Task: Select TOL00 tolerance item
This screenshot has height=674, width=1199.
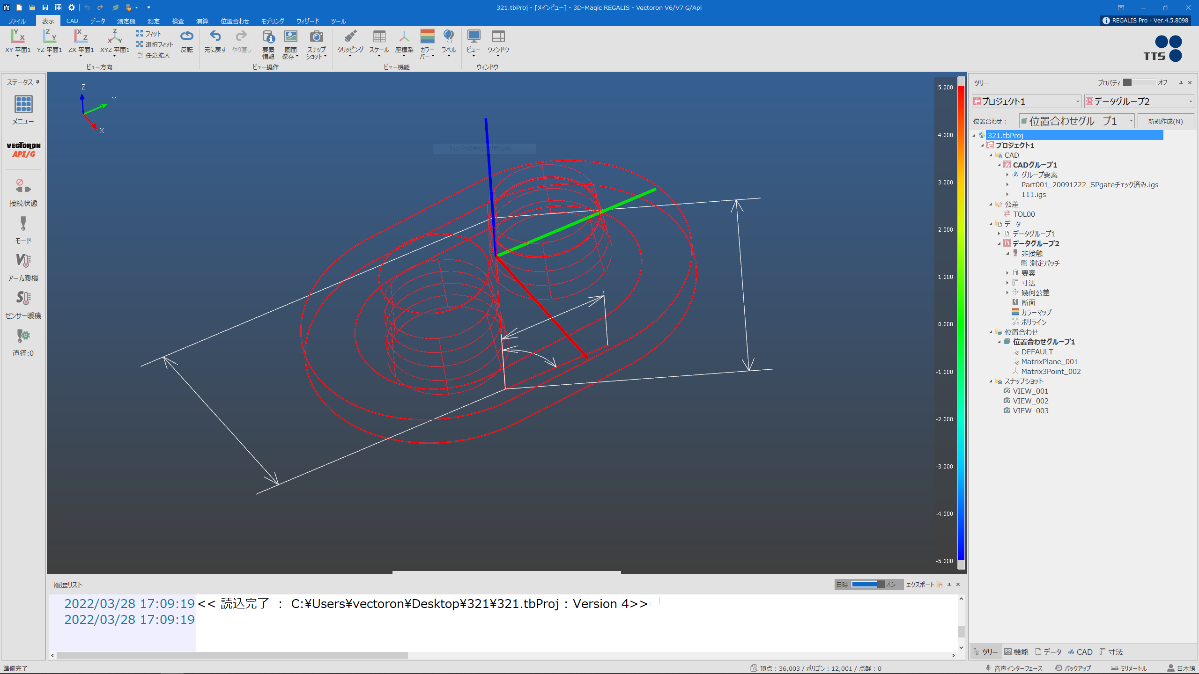Action: (1024, 214)
